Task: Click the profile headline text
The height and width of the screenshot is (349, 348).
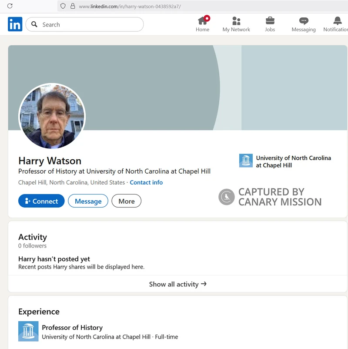Action: pyautogui.click(x=114, y=171)
